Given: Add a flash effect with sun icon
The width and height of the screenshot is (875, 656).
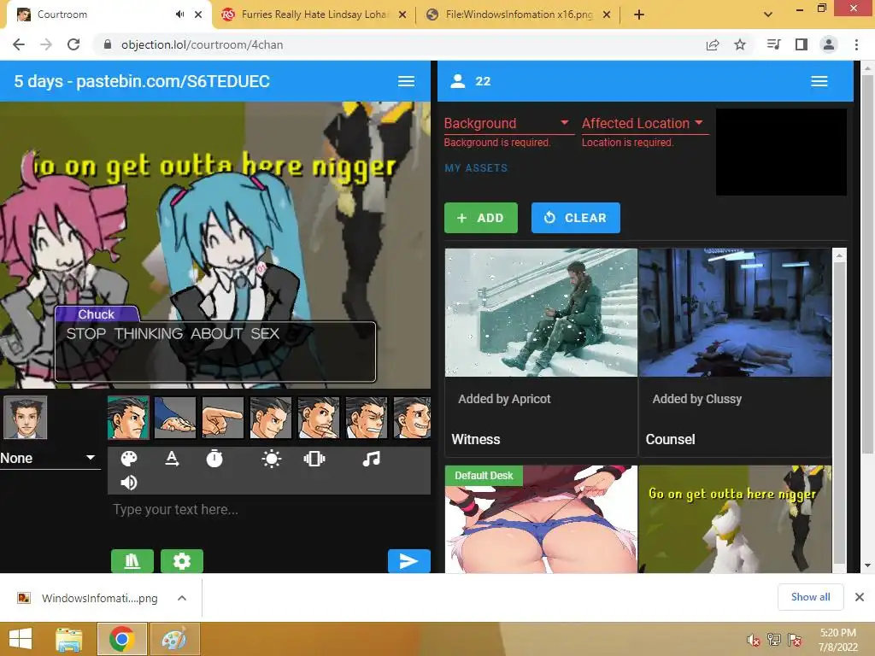Looking at the screenshot, I should click(271, 459).
